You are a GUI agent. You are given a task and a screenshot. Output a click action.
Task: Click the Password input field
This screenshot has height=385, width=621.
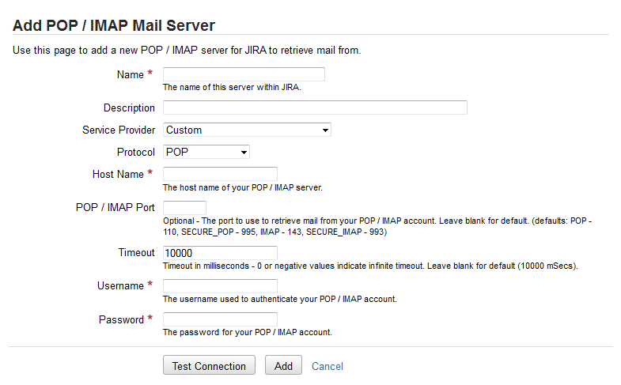(x=220, y=319)
